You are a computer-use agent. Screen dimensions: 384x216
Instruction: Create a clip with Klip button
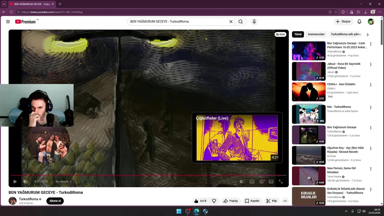click(271, 201)
